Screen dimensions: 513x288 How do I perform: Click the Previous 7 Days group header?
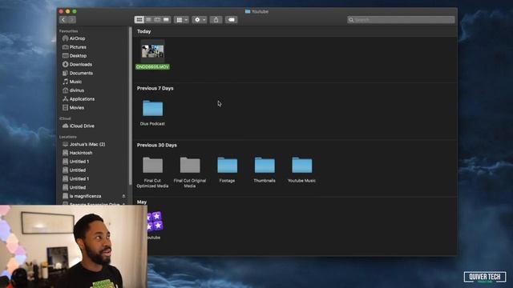coord(155,89)
